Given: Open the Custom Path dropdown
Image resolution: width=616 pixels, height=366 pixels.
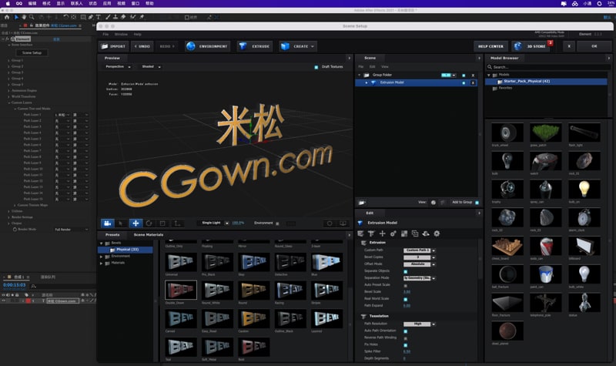Looking at the screenshot, I should point(419,250).
